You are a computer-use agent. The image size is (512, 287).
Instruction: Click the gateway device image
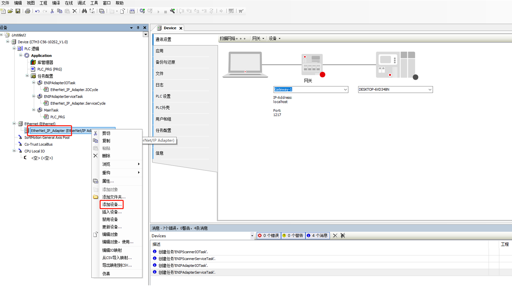[312, 65]
